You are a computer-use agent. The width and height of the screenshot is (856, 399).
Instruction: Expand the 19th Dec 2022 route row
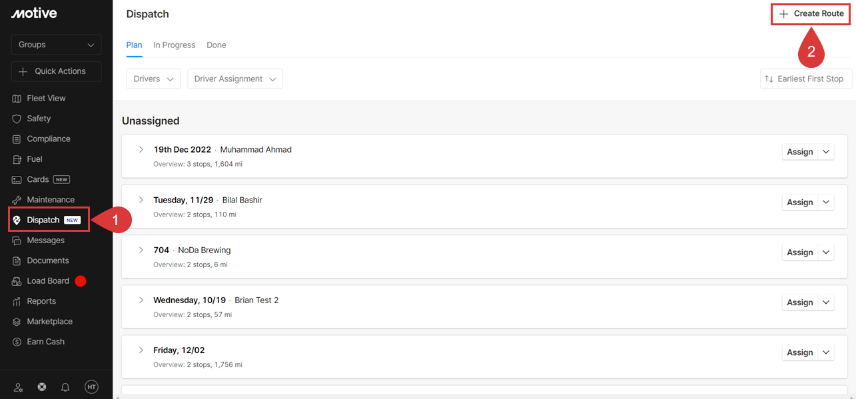click(x=141, y=149)
